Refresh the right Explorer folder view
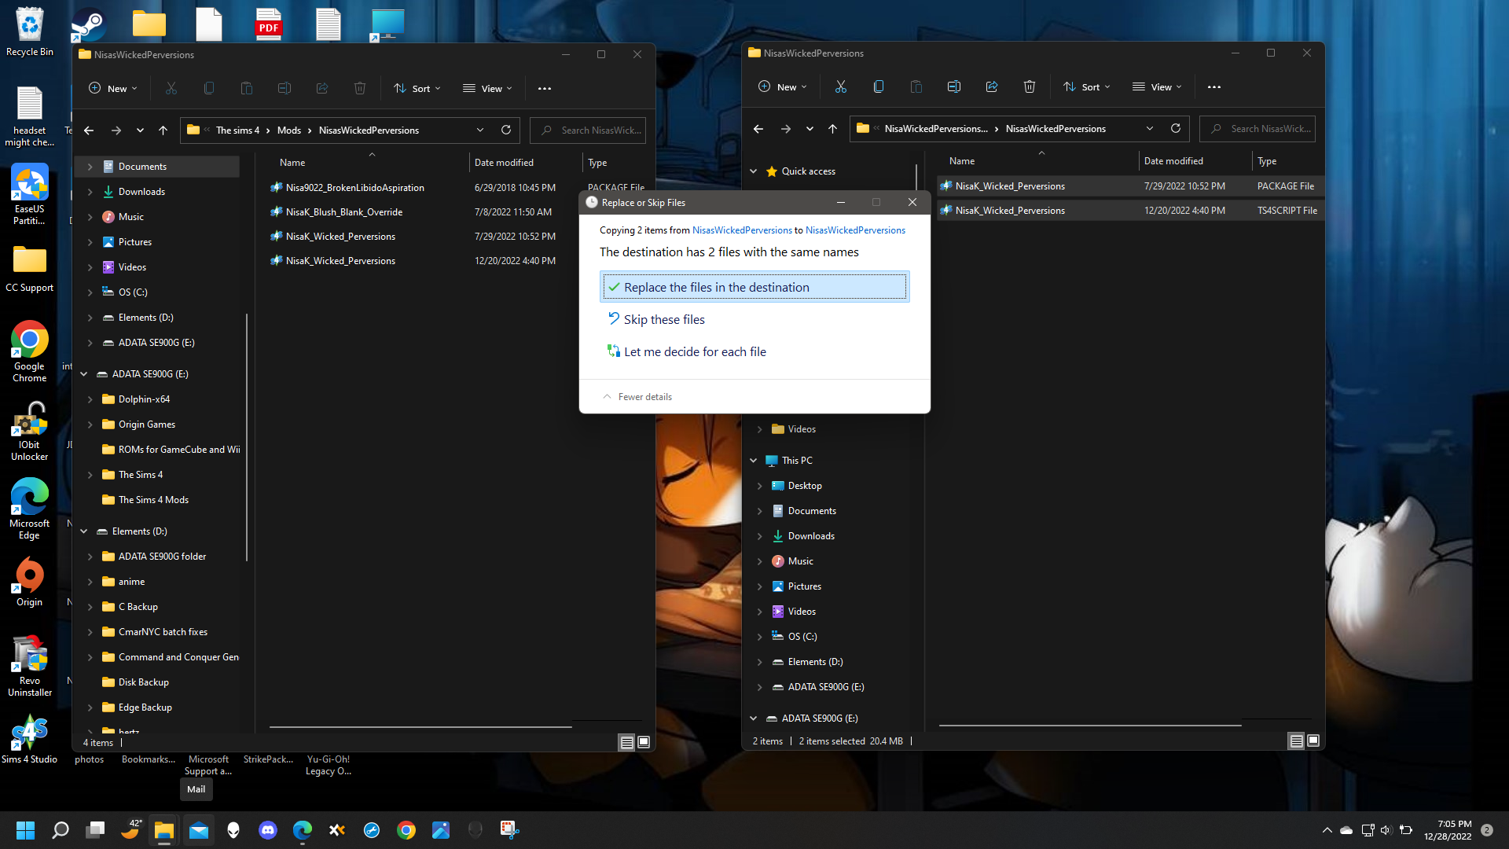 tap(1176, 128)
